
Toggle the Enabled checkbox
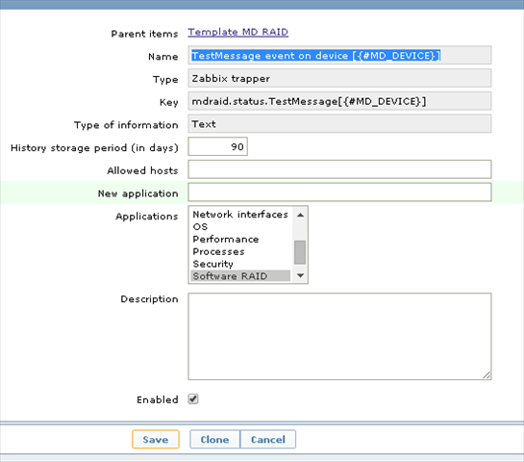pyautogui.click(x=193, y=398)
